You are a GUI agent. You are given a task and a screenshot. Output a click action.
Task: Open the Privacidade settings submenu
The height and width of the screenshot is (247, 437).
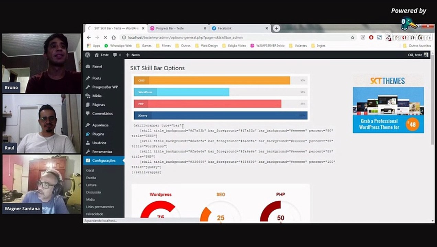[94, 214]
